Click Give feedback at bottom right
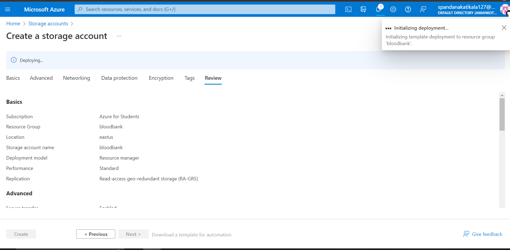This screenshot has width=510, height=250. (486, 234)
